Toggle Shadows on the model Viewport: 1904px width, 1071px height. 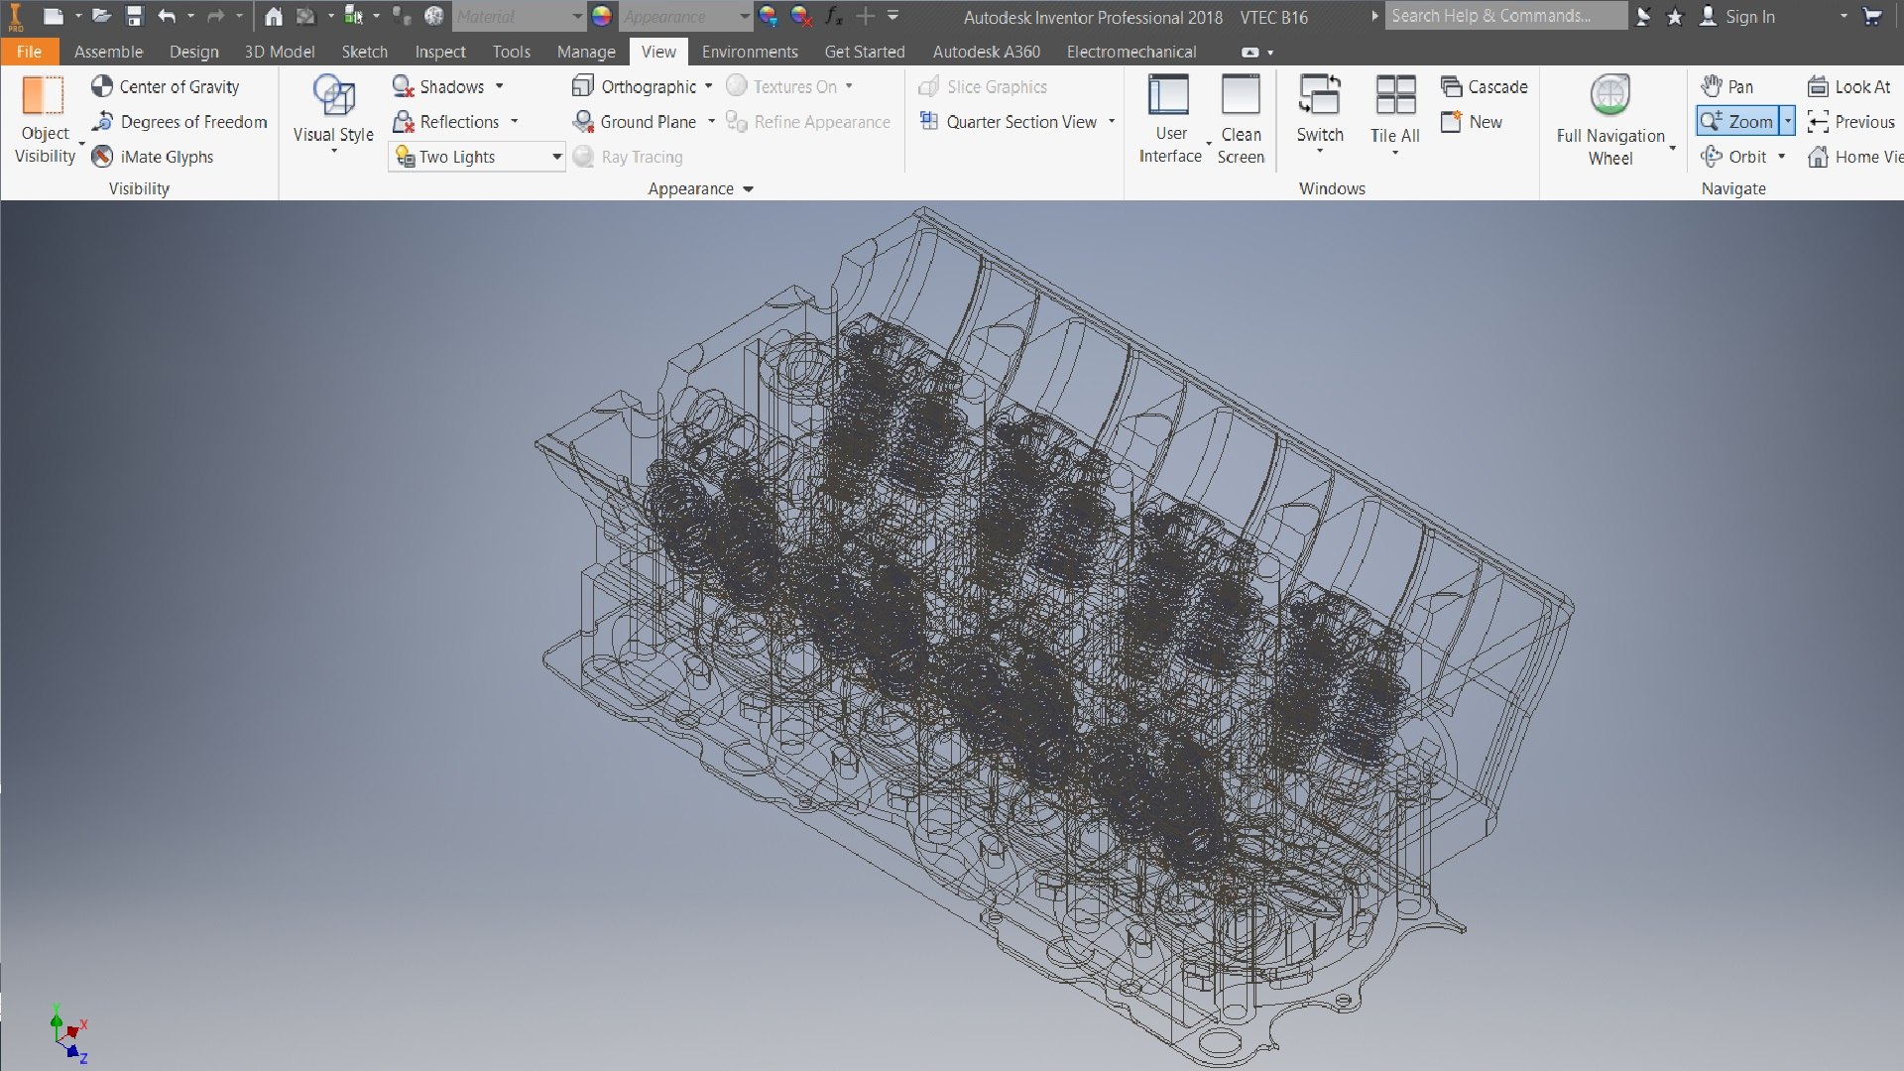pyautogui.click(x=438, y=86)
